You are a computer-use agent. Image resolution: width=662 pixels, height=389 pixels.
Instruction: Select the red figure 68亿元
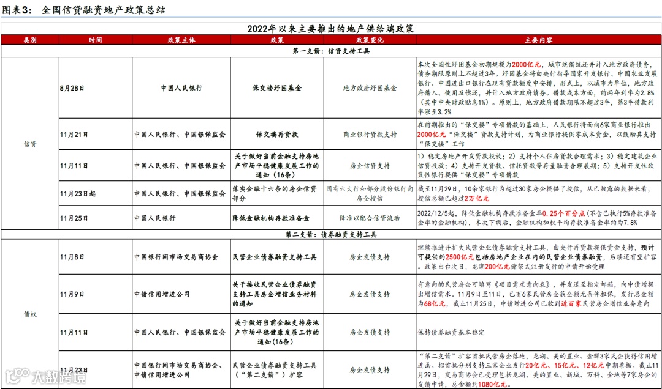(x=435, y=303)
